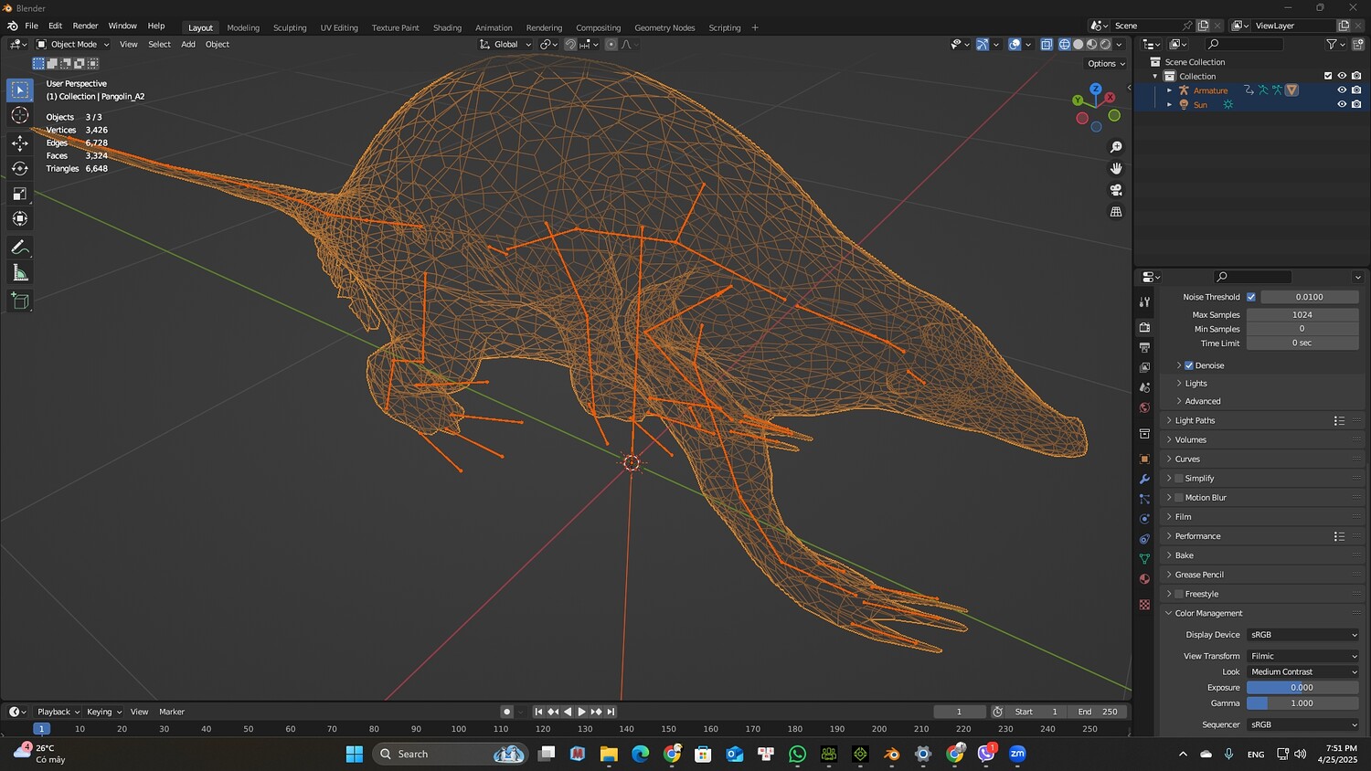Viewport: 1371px width, 771px height.
Task: Click the Options button in the viewport
Action: 1106,64
